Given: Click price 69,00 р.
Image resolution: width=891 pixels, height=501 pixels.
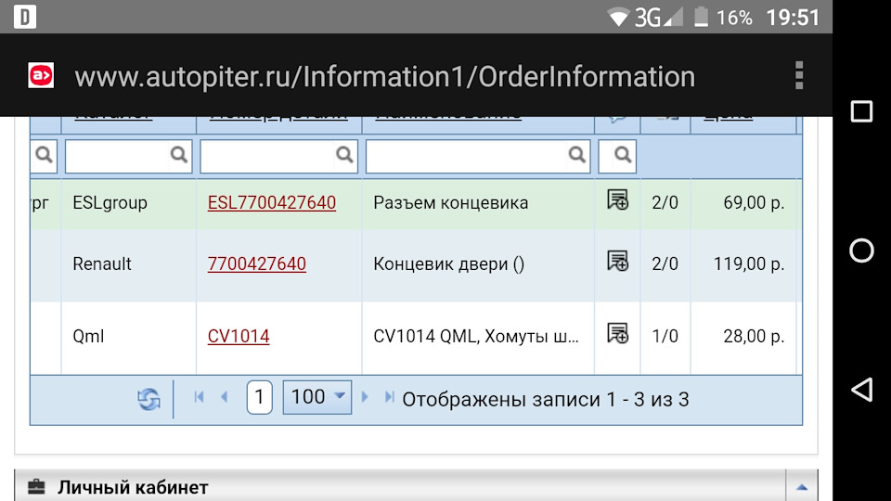Looking at the screenshot, I should coord(754,203).
